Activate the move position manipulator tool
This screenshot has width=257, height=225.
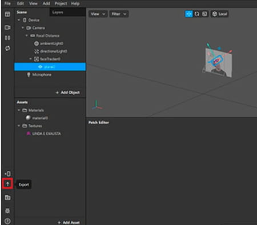point(189,14)
